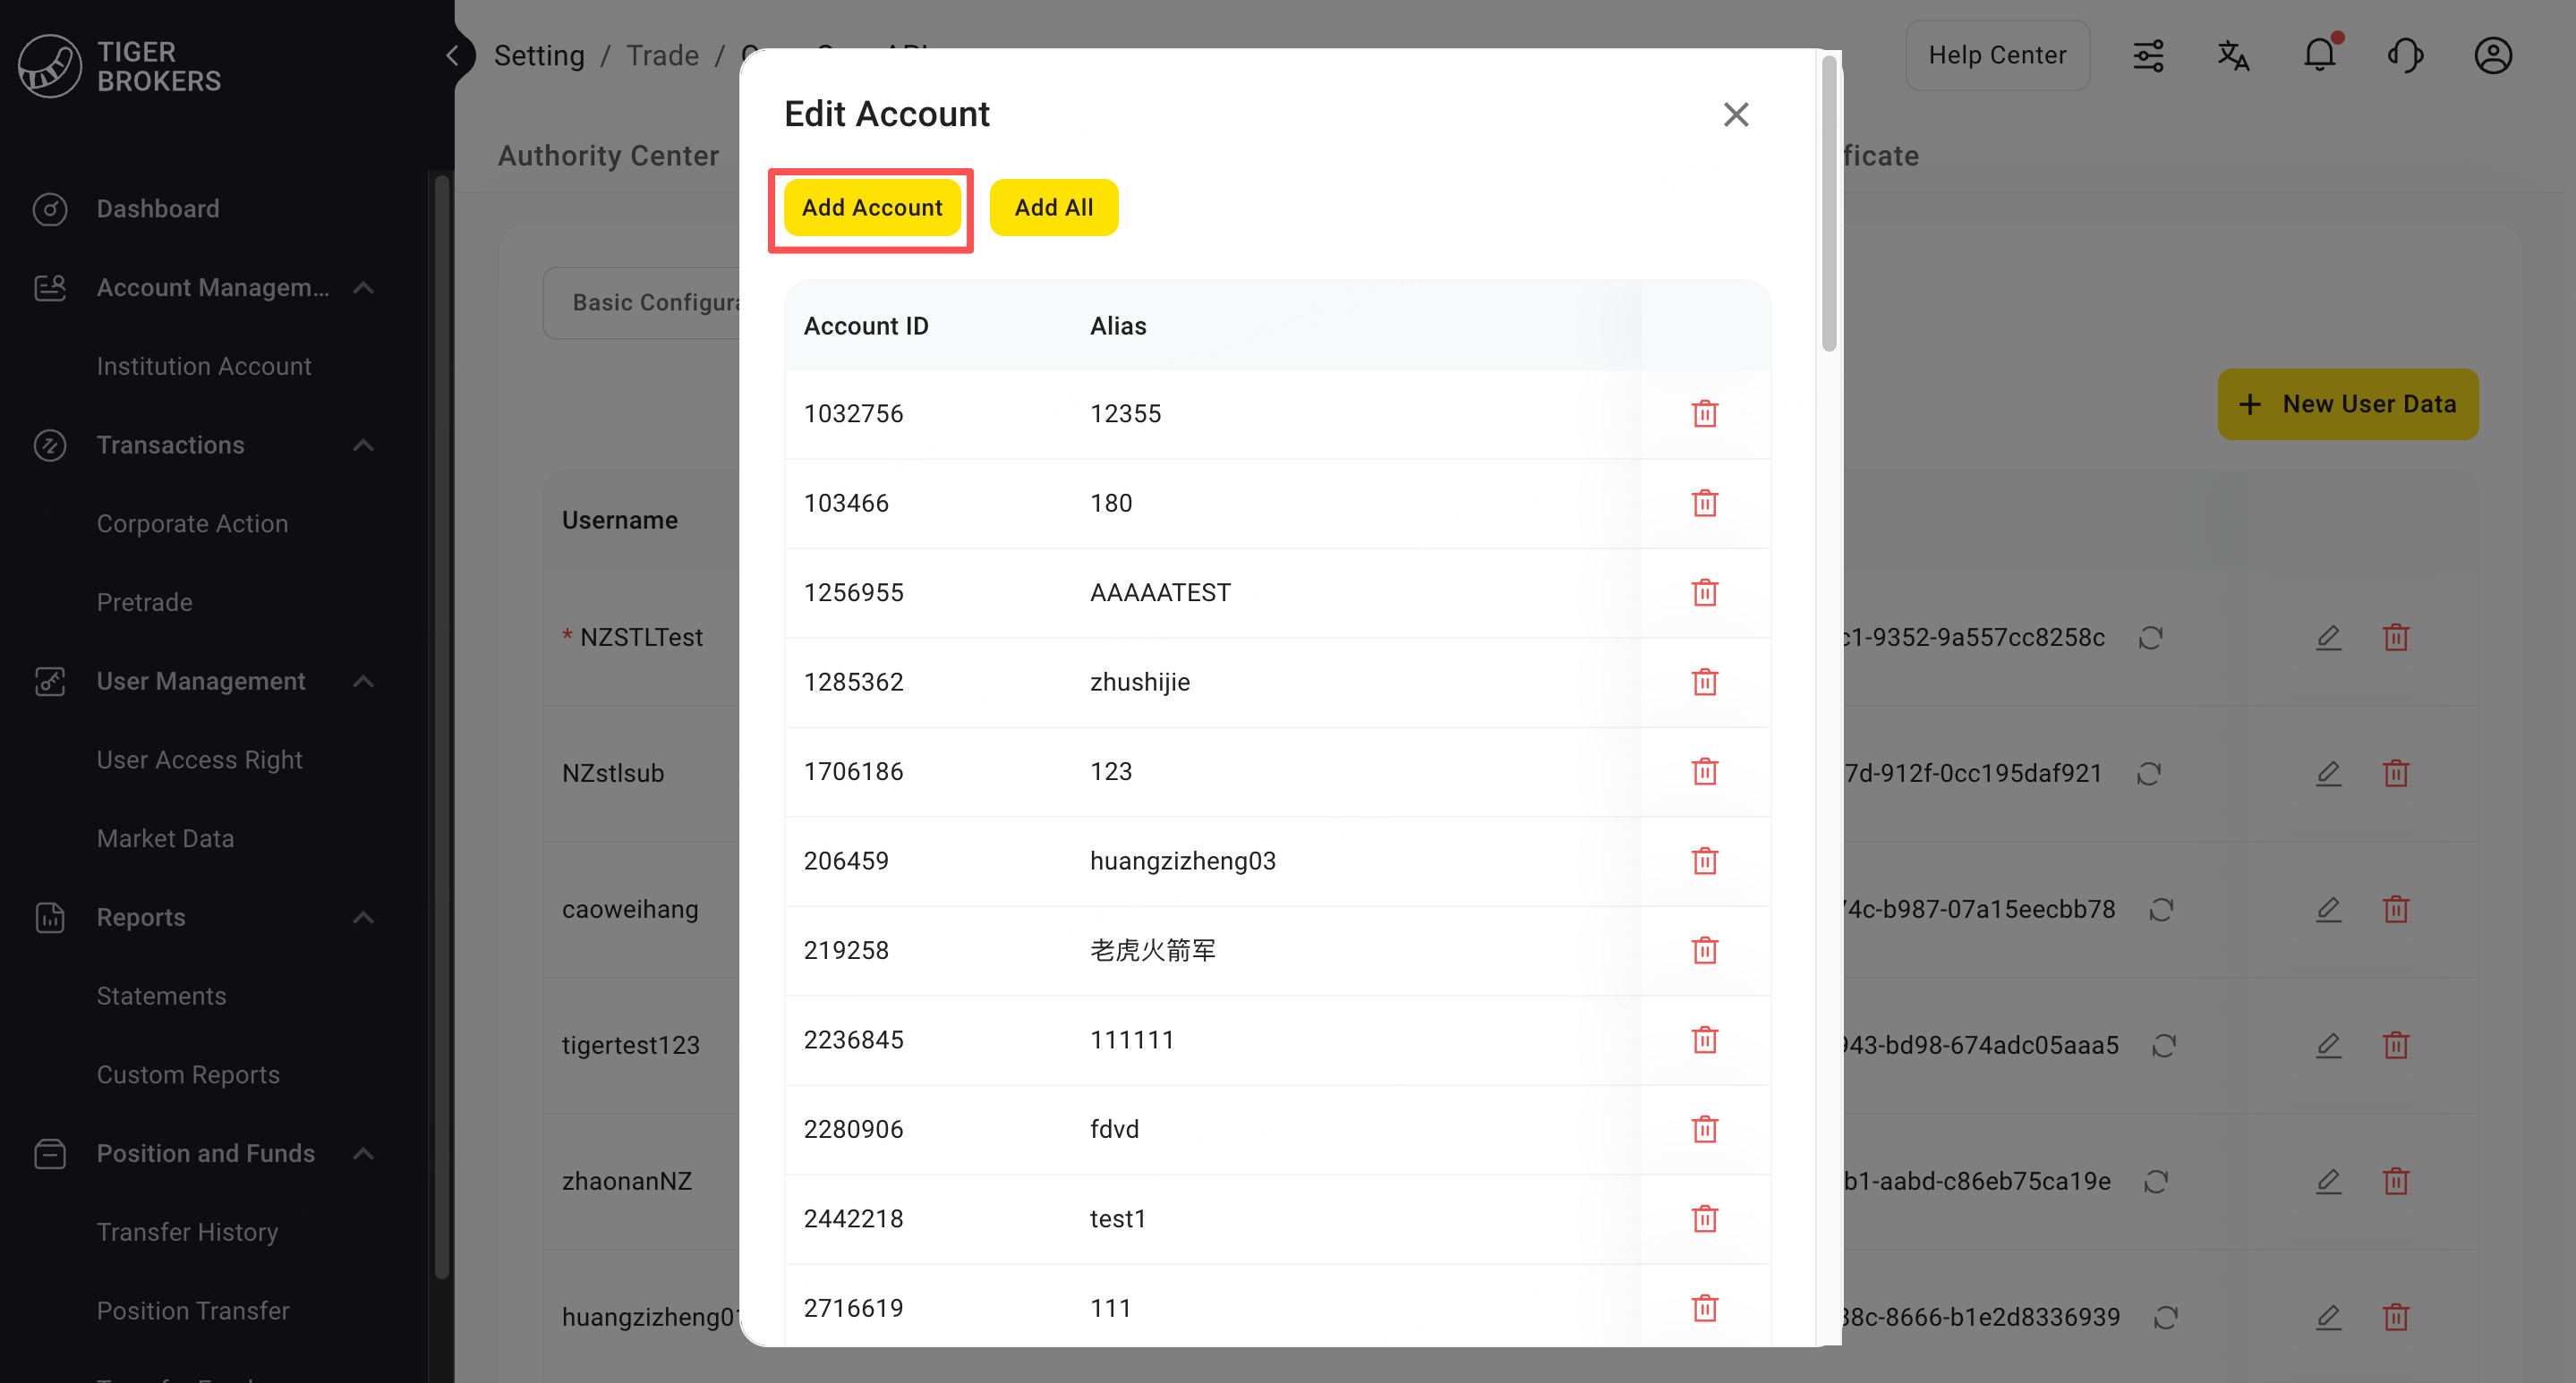
Task: Click the Edit Account dialog scrollbar
Action: (1828, 205)
